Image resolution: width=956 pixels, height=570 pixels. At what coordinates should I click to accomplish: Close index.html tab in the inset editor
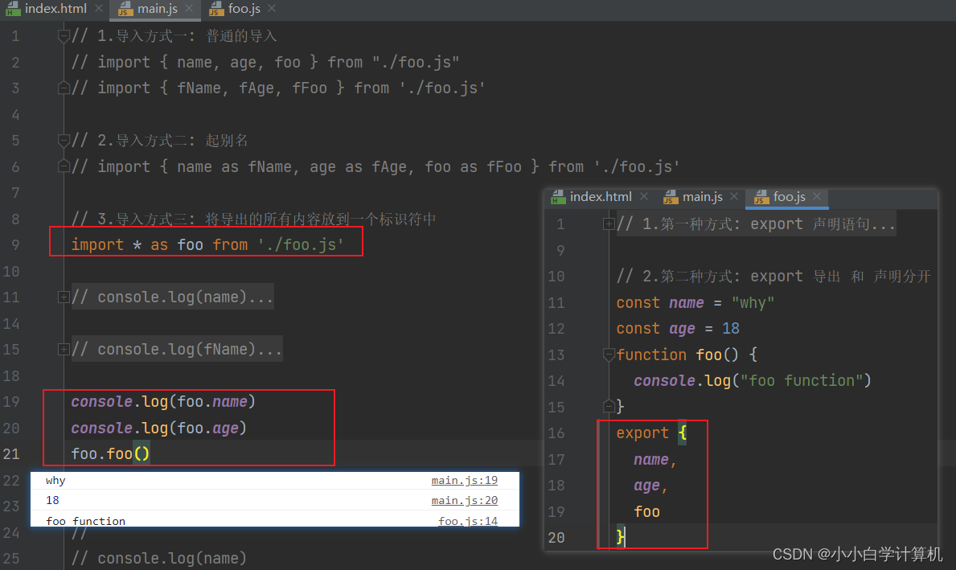644,196
